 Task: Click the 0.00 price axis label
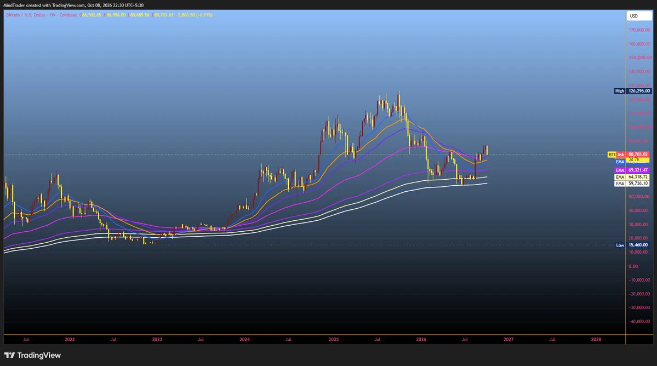(x=633, y=266)
